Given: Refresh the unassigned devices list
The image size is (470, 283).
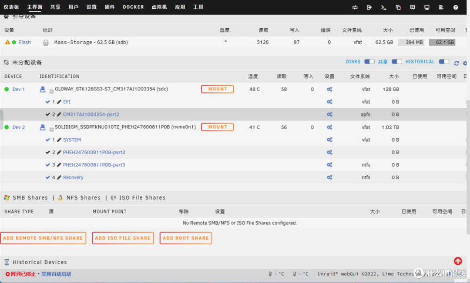Looking at the screenshot, I should pyautogui.click(x=456, y=63).
